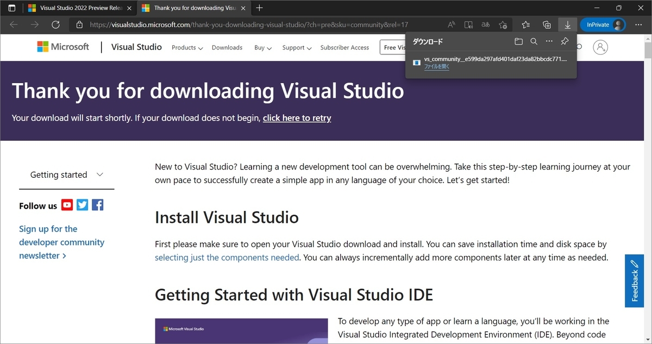Open the Feedback side button
The width and height of the screenshot is (652, 344).
[634, 280]
